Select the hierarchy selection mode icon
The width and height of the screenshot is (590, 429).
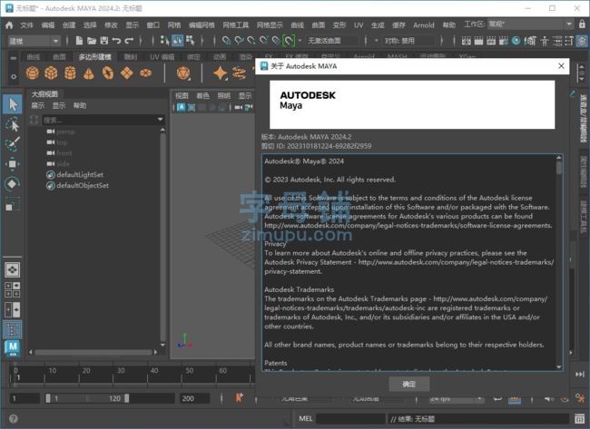(x=165, y=40)
